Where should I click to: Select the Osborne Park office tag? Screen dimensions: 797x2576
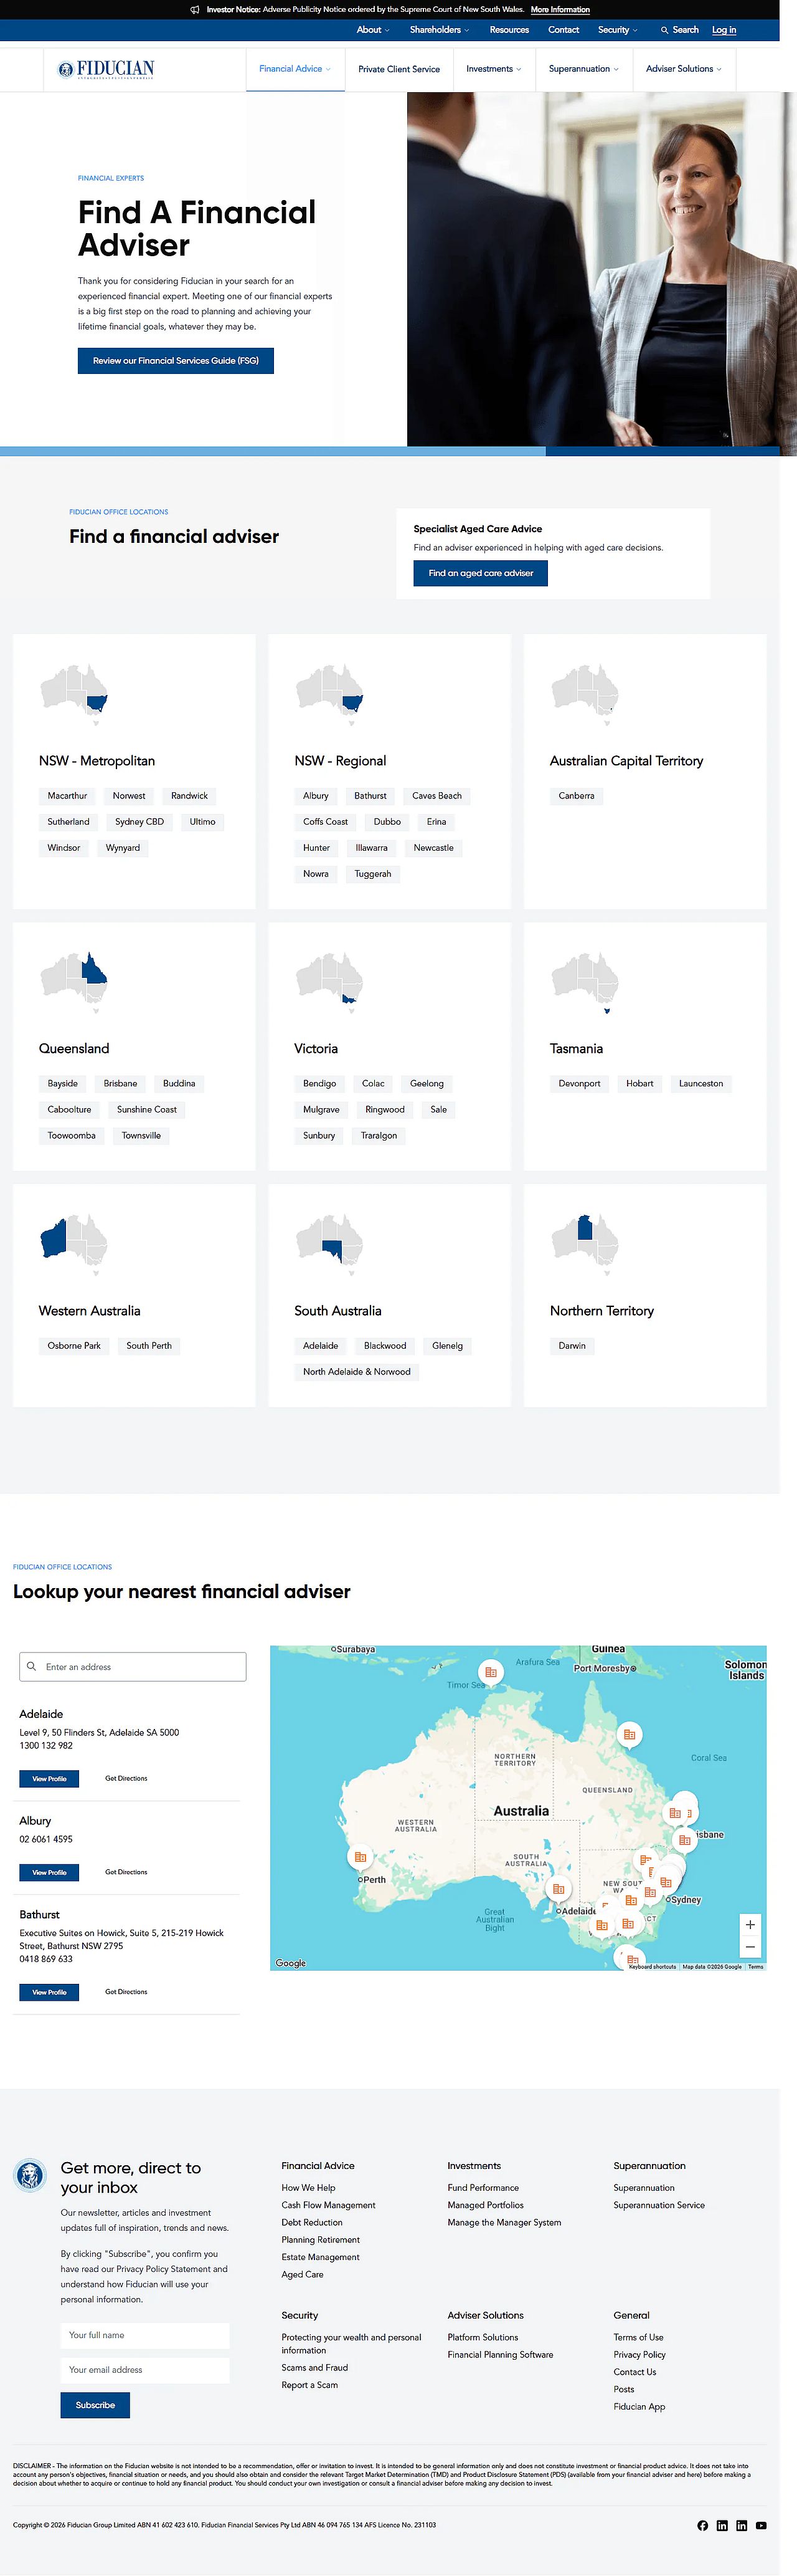pyautogui.click(x=74, y=1346)
